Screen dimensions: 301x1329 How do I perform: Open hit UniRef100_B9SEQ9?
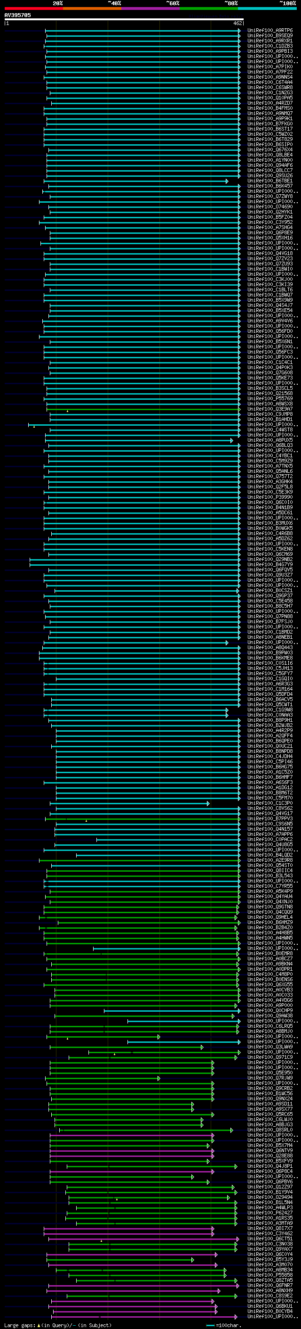(270, 36)
